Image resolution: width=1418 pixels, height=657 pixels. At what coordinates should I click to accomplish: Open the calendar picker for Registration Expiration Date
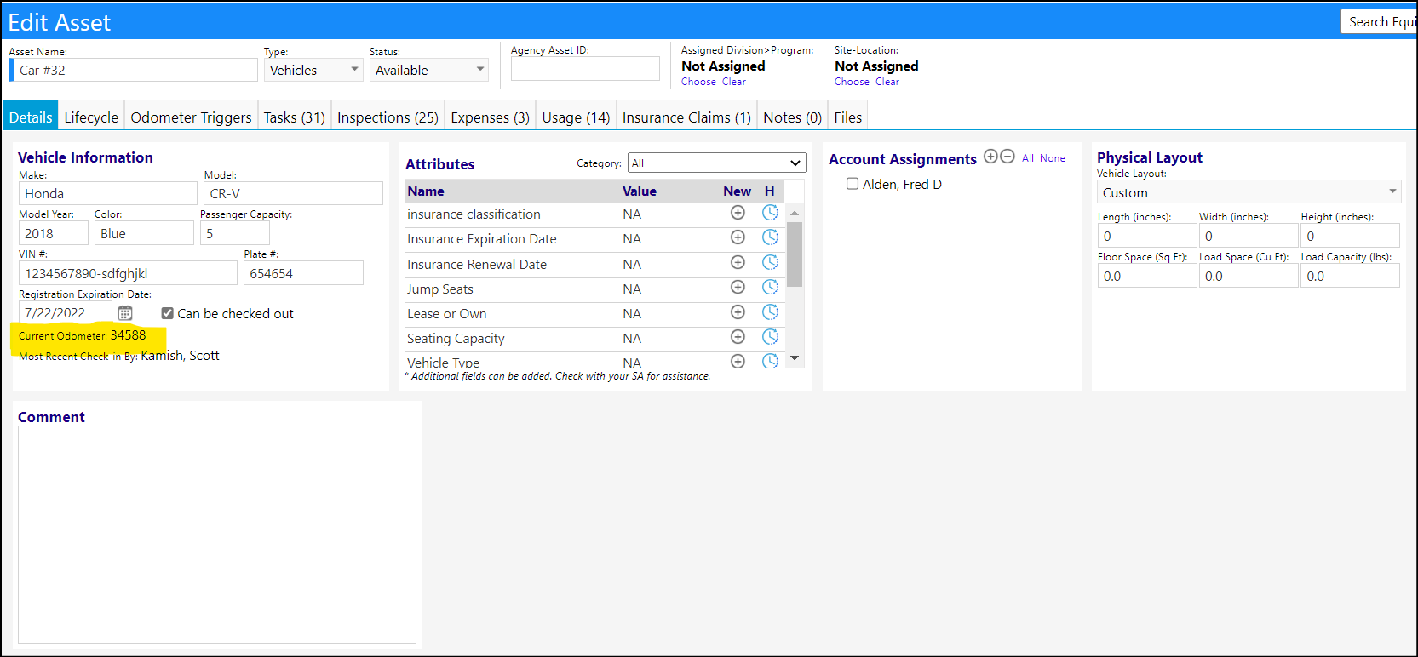(125, 313)
